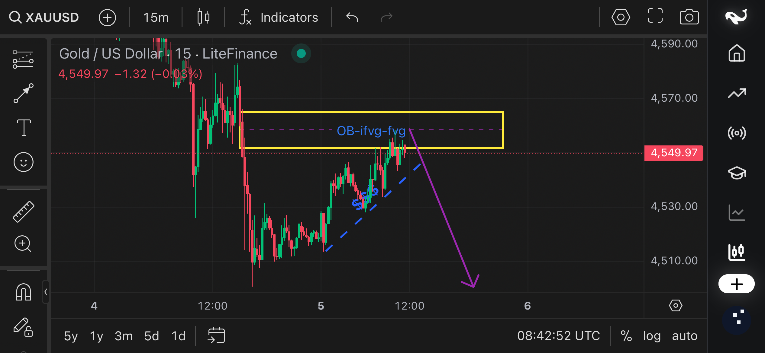Screen dimensions: 765x353
Task: Toggle magnet snap mode
Action: click(23, 292)
